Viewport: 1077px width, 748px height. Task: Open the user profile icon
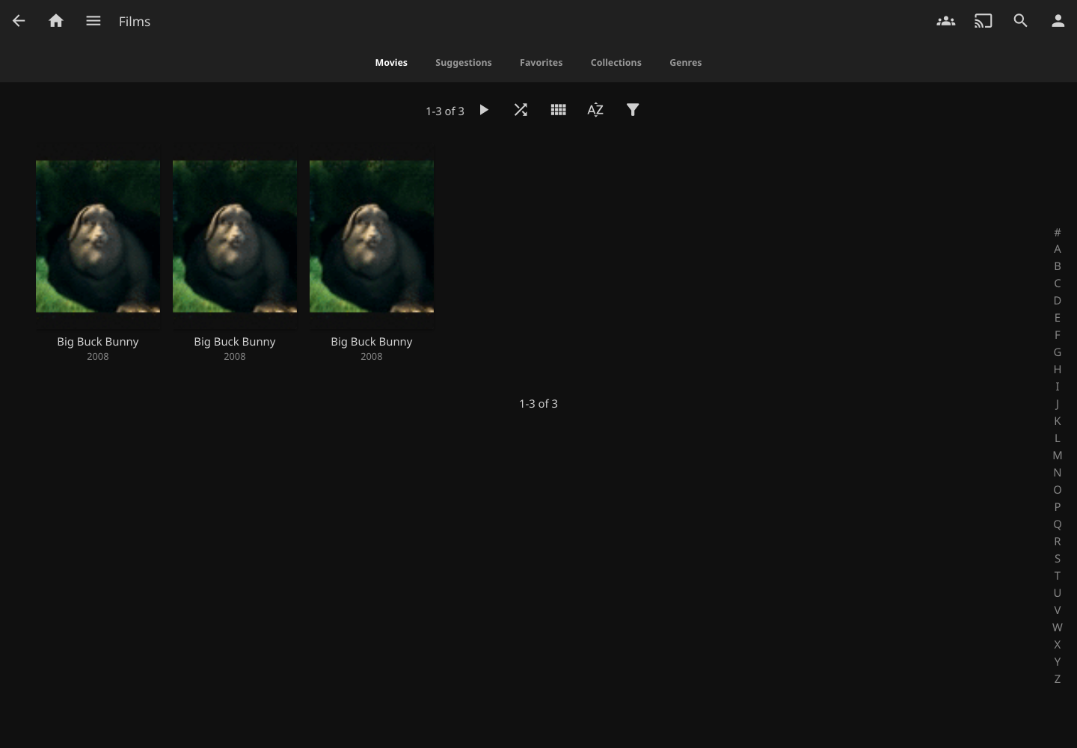click(x=1058, y=21)
